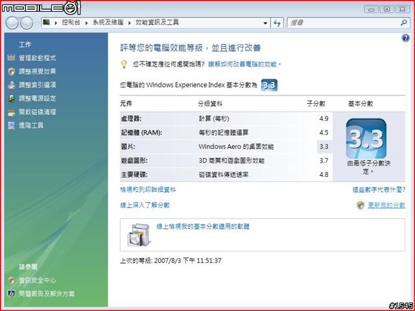
Task: Minimize the window
Action: 371,9
